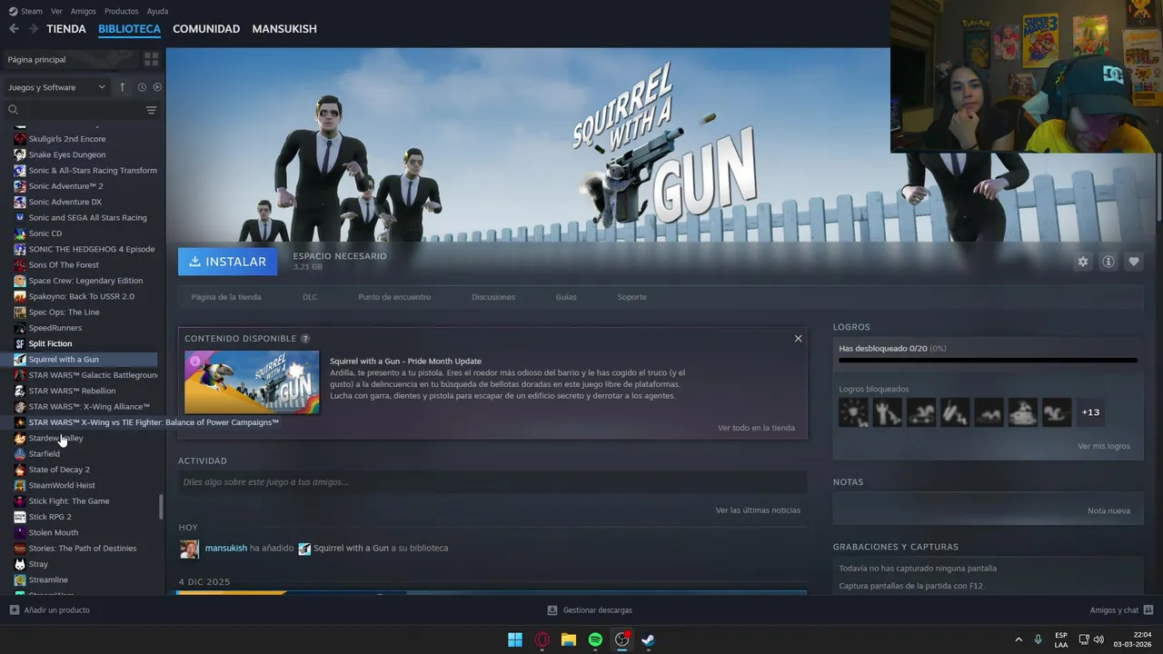Open Punto de encuentro tab
Screen dimensions: 1163x654
point(394,297)
